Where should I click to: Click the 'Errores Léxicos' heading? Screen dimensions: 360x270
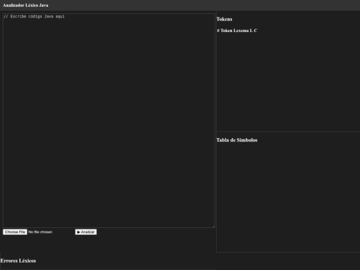point(18,261)
